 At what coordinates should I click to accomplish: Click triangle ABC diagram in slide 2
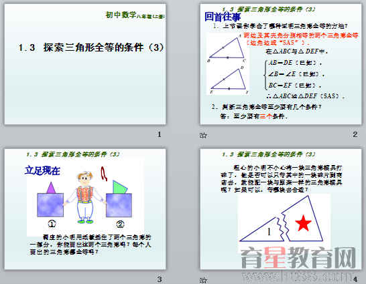[x=227, y=49]
